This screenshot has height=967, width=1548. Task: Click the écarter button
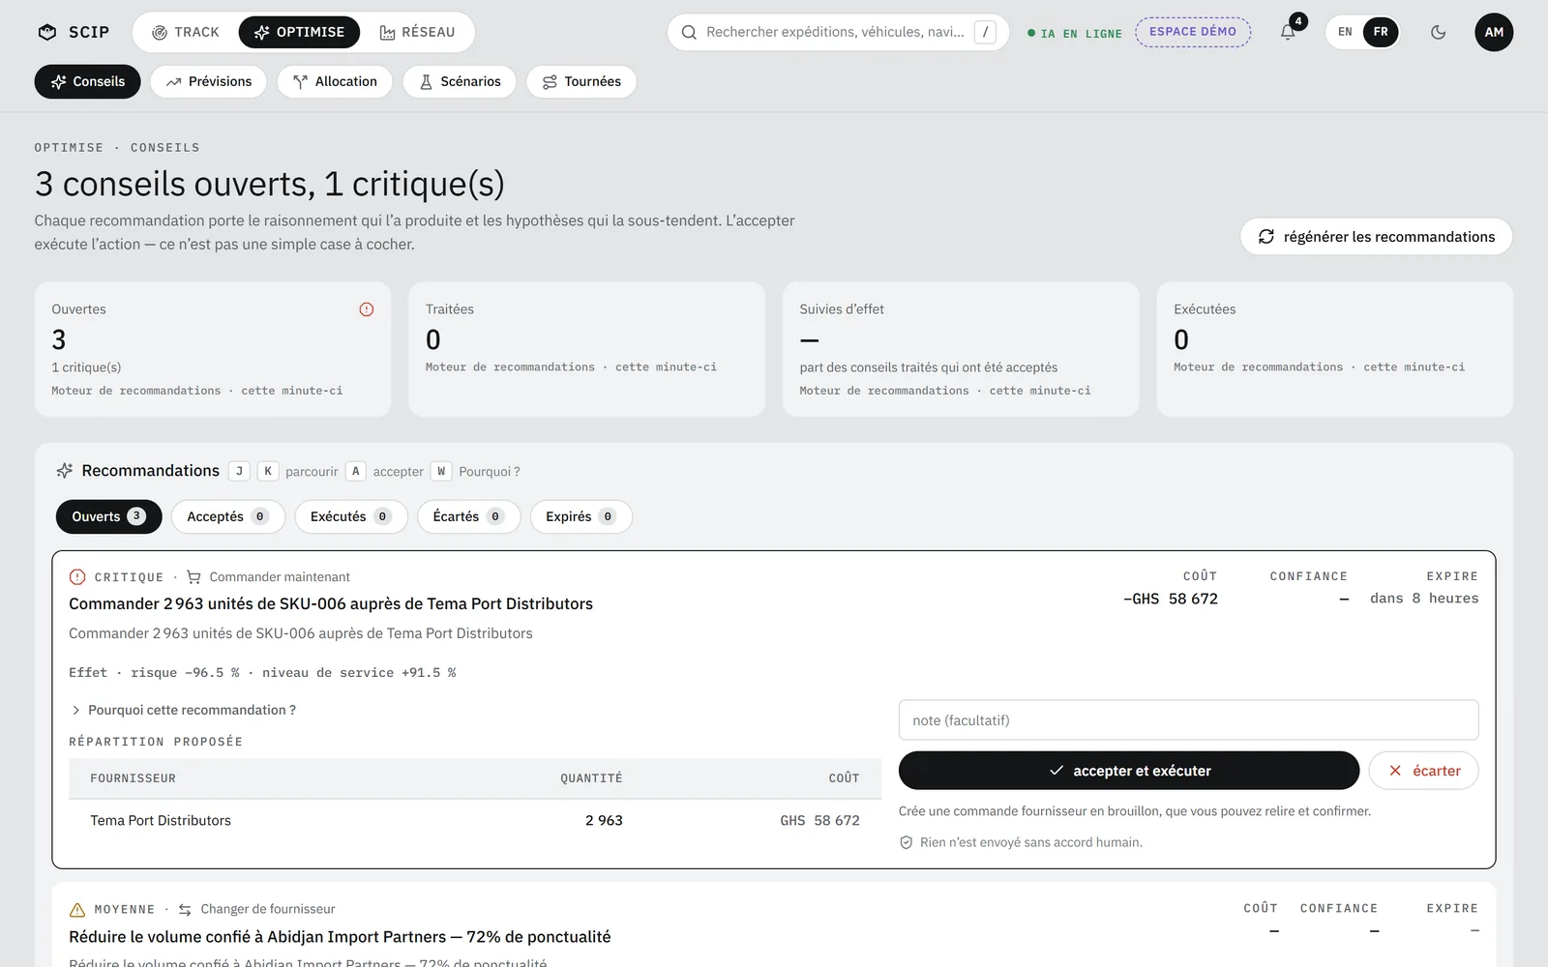point(1424,771)
